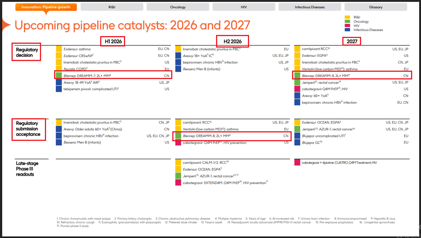Select the H1 2026 column header

[x=112, y=41]
